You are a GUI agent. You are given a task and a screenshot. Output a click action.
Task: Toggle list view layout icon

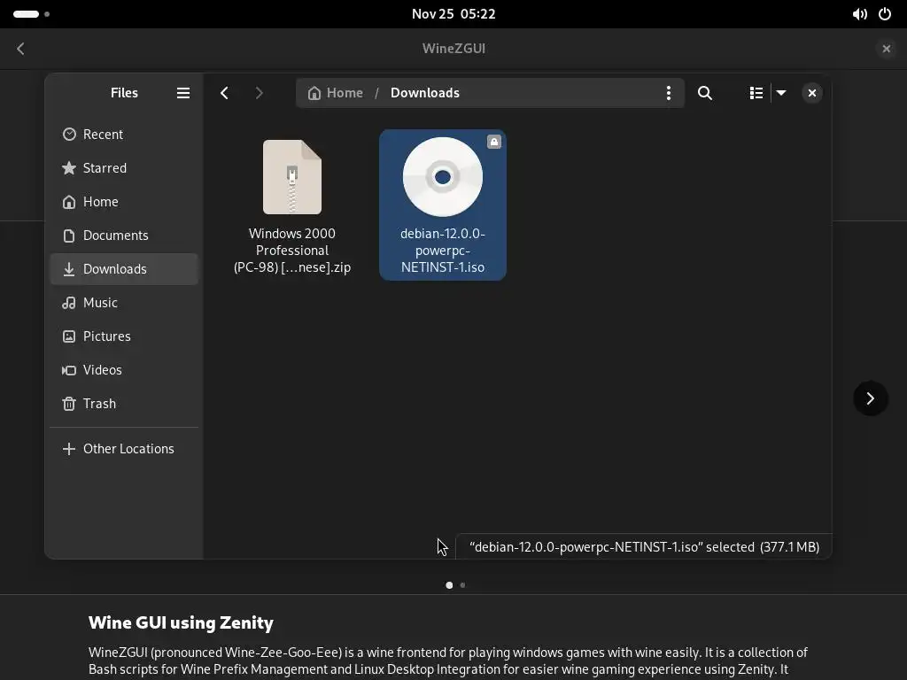click(756, 93)
